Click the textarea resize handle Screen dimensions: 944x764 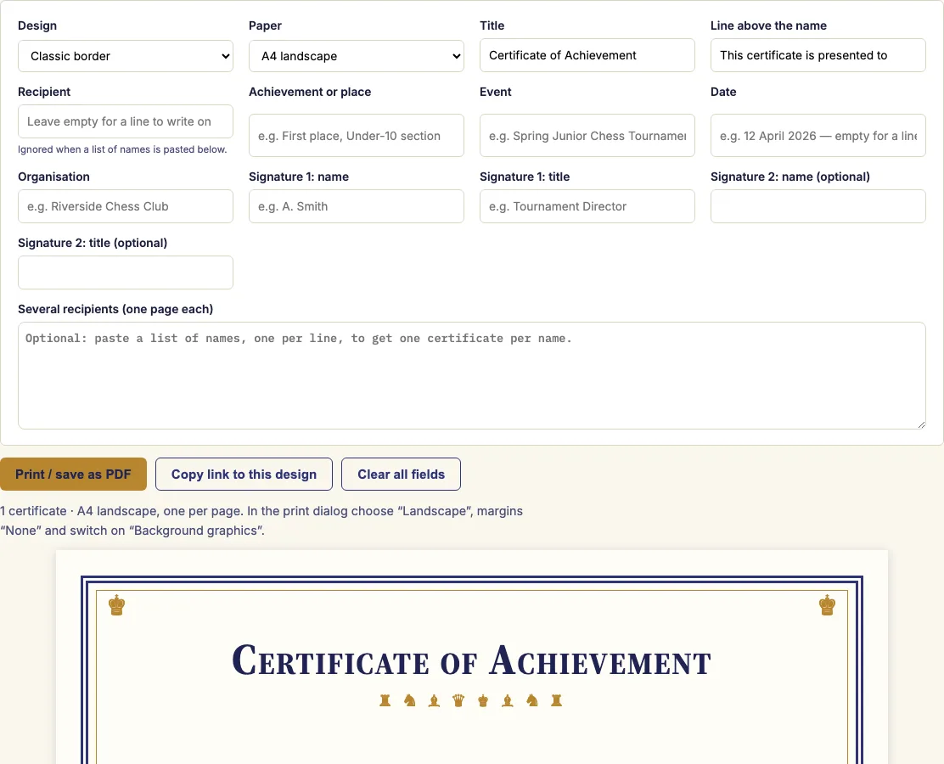pyautogui.click(x=920, y=424)
